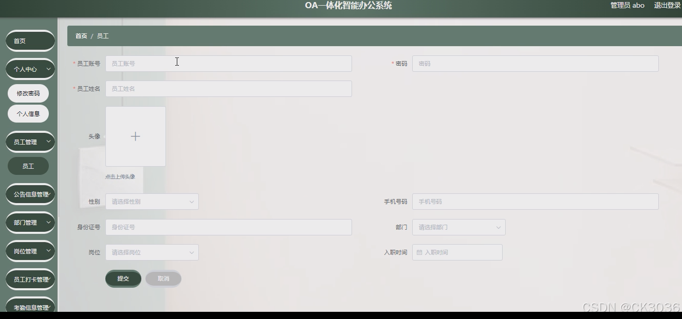Open the 岗位管理 sidebar menu

click(30, 251)
